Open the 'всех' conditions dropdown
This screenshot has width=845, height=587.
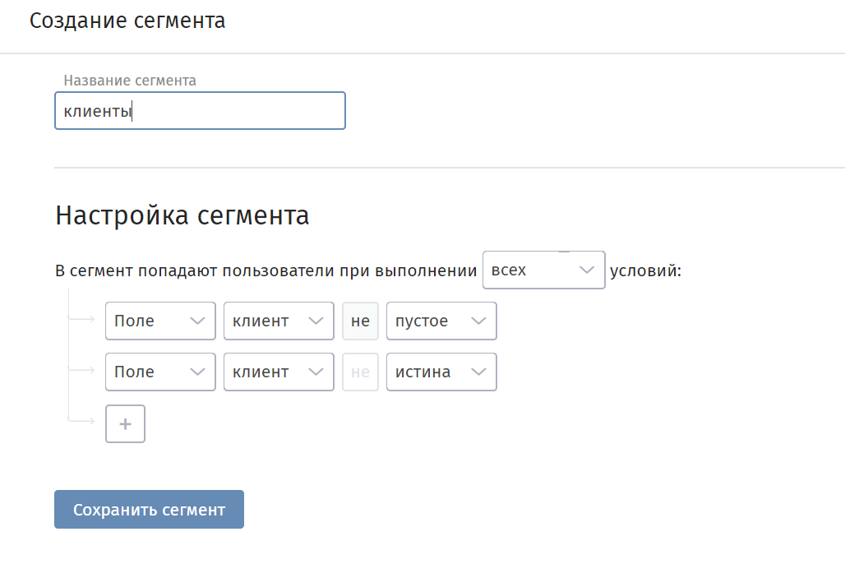(544, 270)
